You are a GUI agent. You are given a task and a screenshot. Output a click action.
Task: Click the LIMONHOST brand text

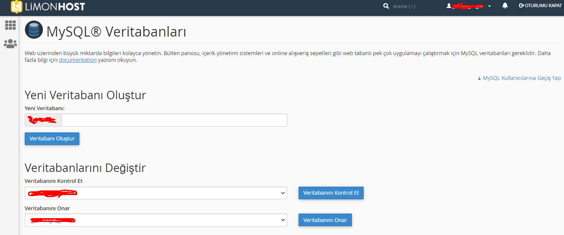(55, 6)
